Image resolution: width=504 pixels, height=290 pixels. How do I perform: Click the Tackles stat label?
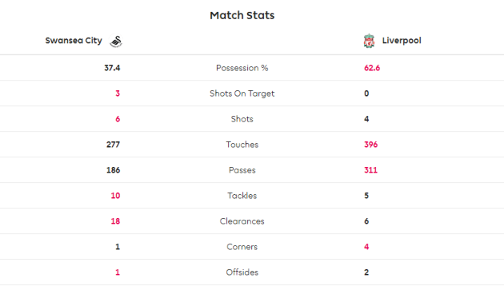click(x=242, y=196)
